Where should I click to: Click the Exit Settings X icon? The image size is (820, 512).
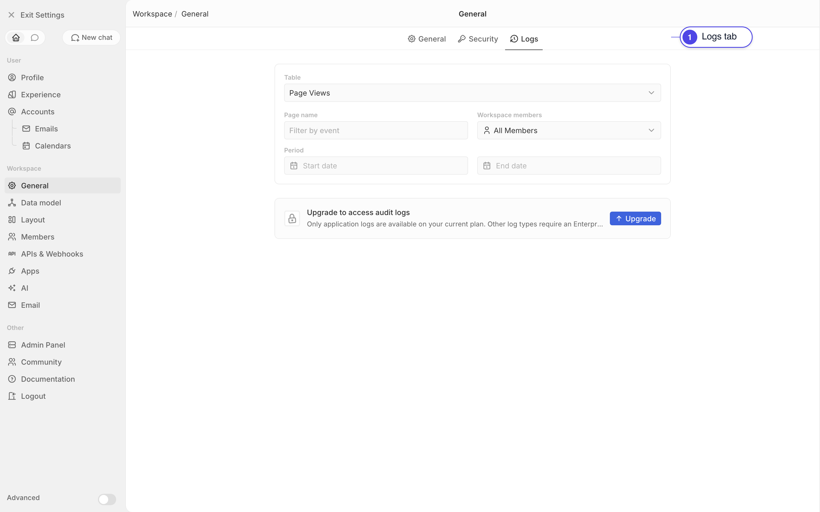click(11, 15)
